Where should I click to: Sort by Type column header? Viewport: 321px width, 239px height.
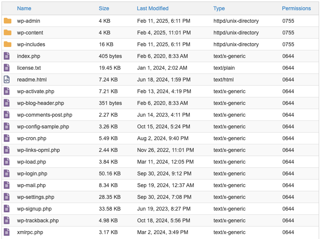219,8
